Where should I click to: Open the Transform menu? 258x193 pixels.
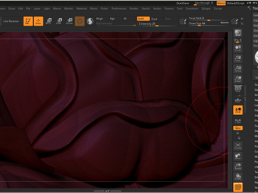192,9
